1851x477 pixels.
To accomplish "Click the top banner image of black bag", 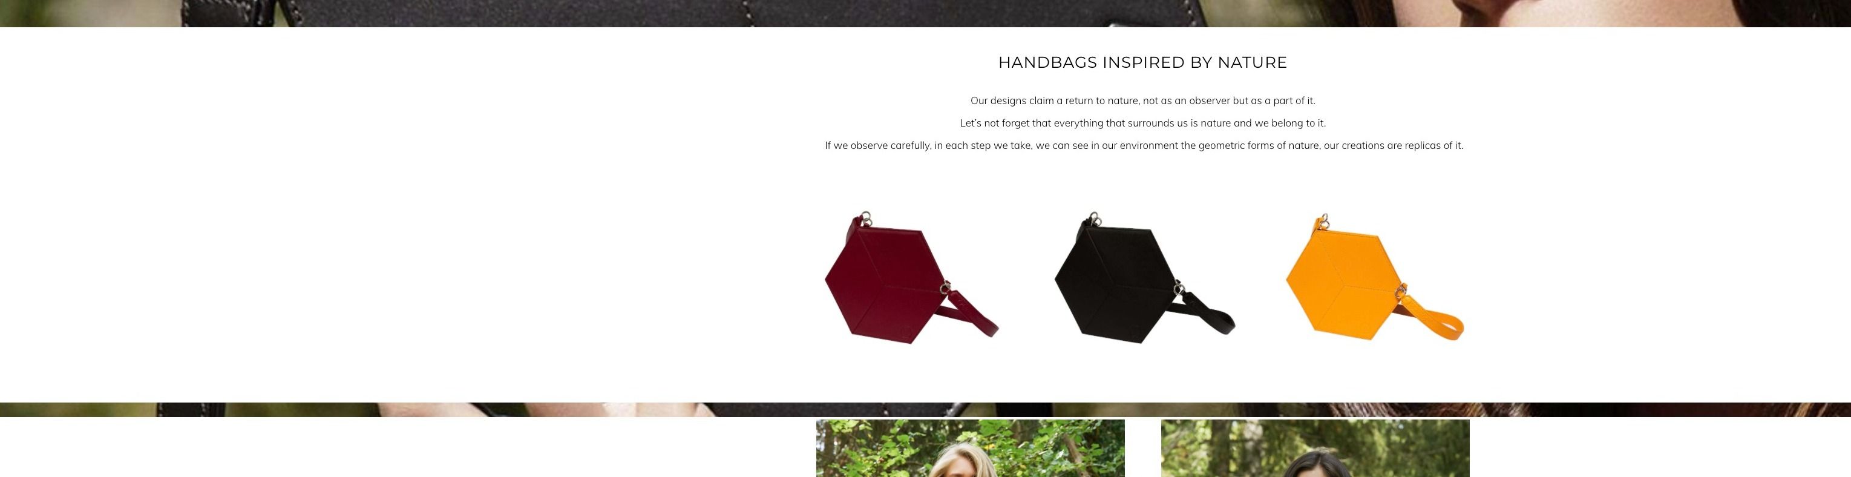I will (926, 13).
